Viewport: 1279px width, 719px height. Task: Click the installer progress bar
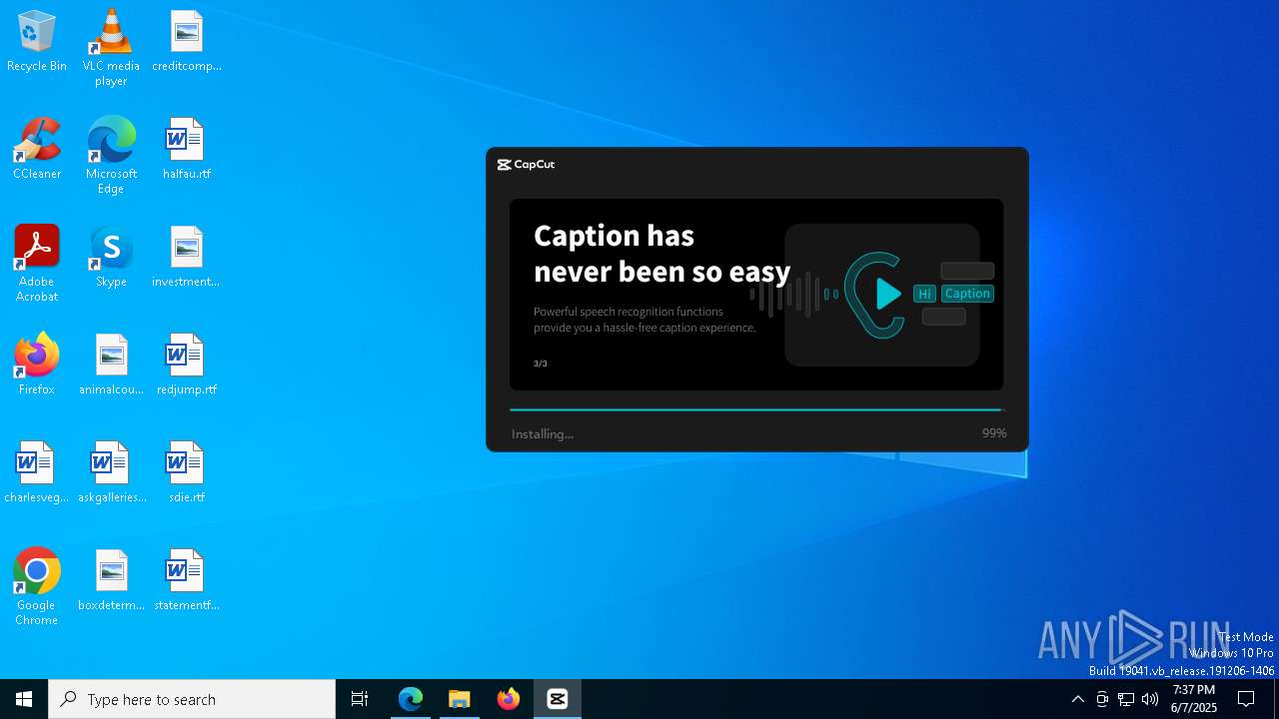(x=756, y=409)
